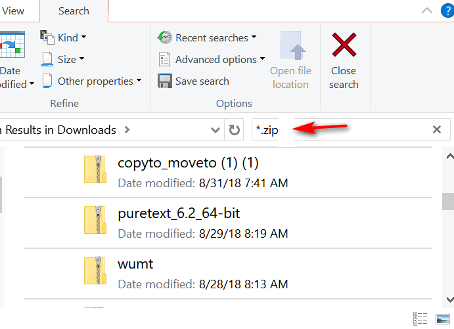Select the copyto_moveto (1) (1) file name
This screenshot has width=454, height=329.
point(188,163)
